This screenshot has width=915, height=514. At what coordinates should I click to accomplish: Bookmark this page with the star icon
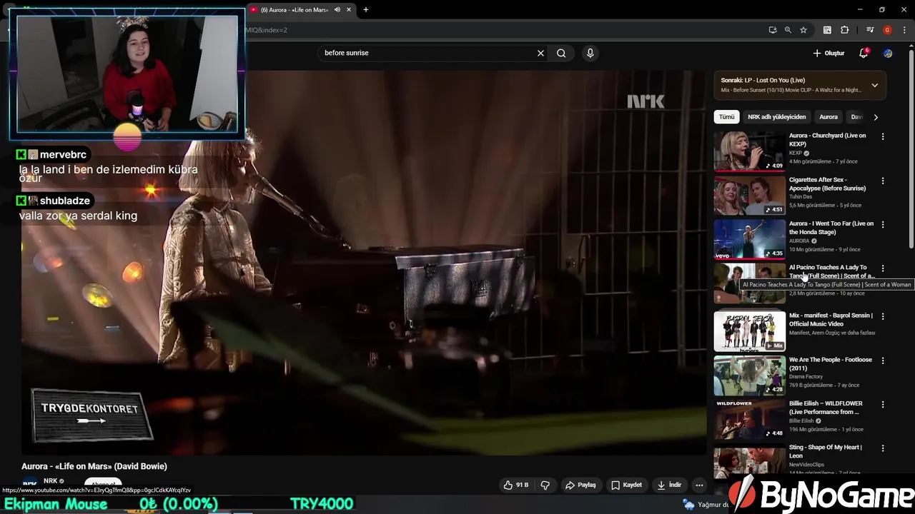pos(803,30)
